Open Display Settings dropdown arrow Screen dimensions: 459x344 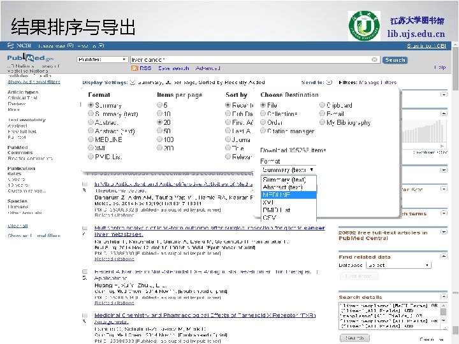point(133,82)
